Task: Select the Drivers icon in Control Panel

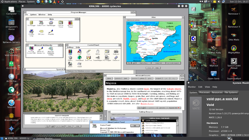Action: pyautogui.click(x=70, y=65)
